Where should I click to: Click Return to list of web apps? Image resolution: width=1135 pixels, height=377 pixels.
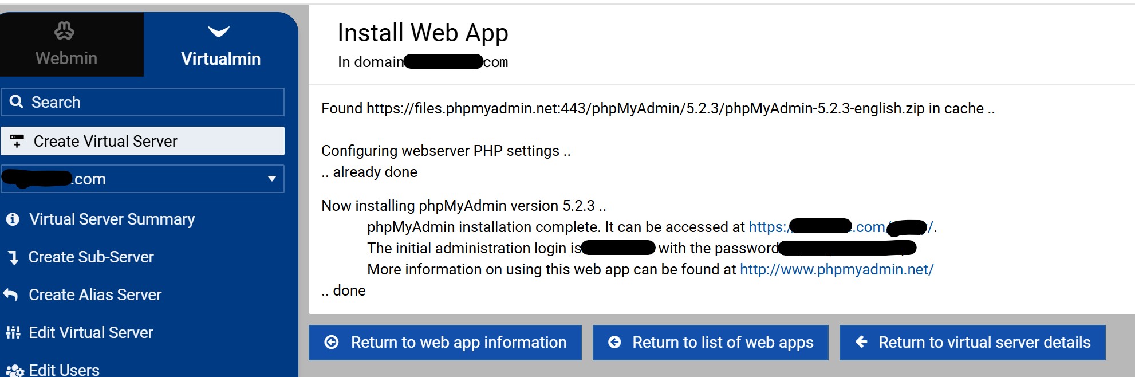point(710,343)
